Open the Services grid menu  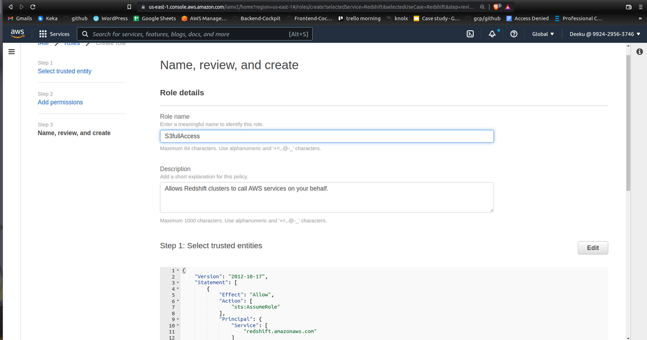click(55, 34)
